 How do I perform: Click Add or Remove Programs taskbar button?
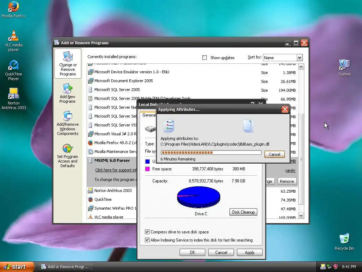[65, 267]
